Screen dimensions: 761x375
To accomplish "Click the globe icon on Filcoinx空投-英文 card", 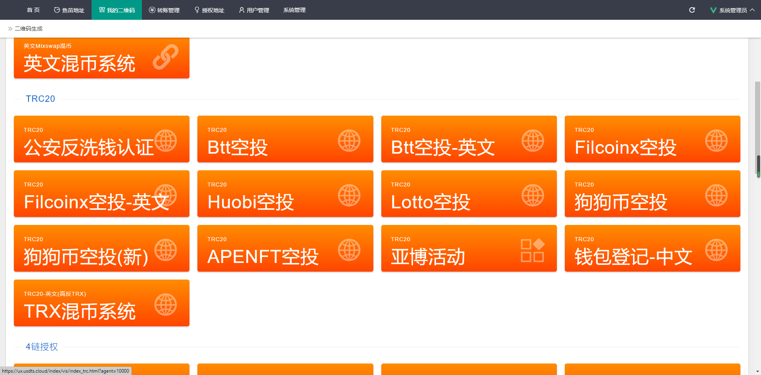I will [166, 195].
